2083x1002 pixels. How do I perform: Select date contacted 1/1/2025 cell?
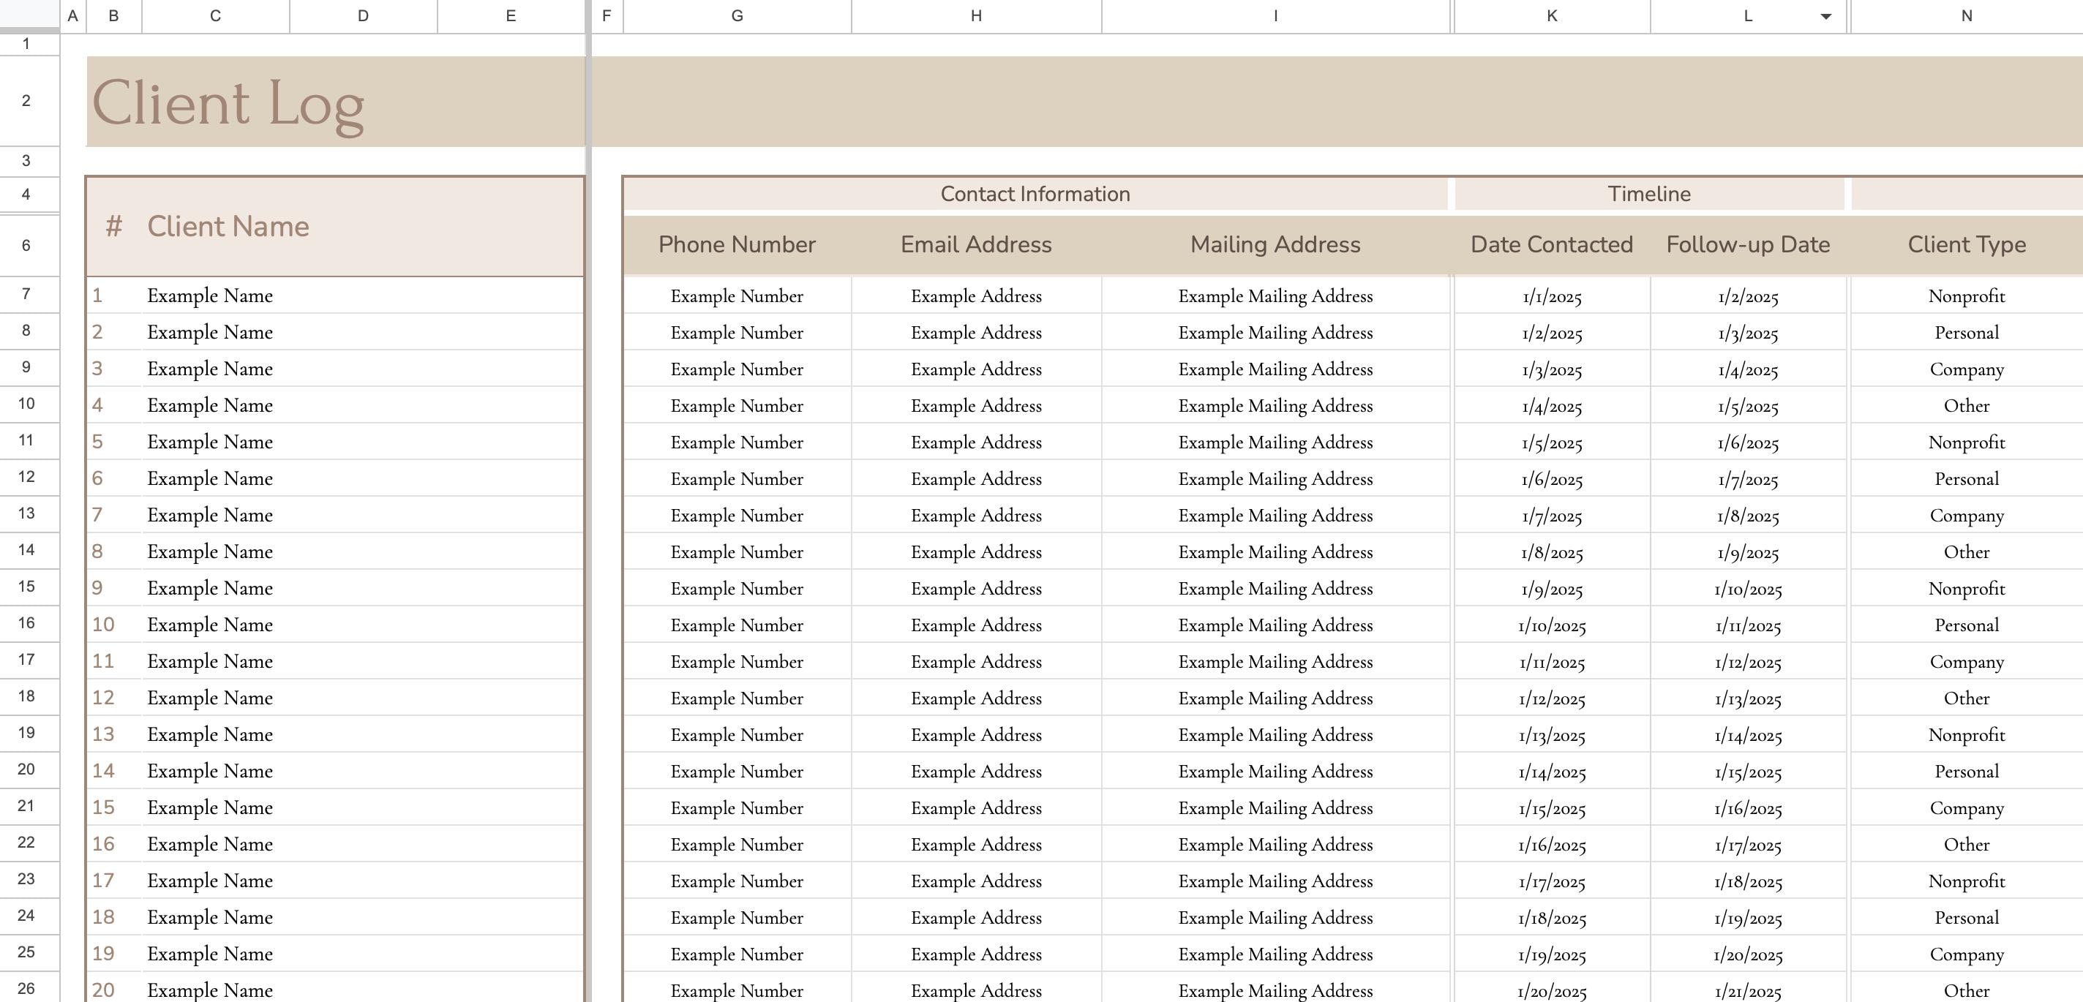click(1552, 296)
